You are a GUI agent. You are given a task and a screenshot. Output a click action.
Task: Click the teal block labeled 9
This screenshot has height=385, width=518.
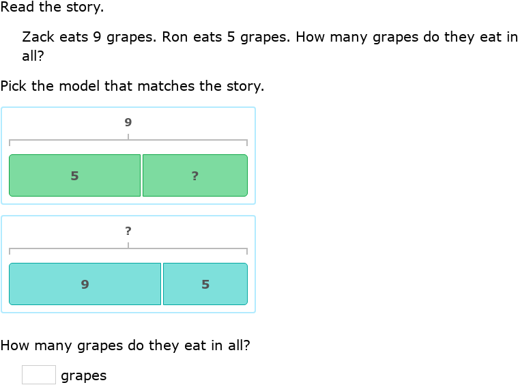(85, 284)
